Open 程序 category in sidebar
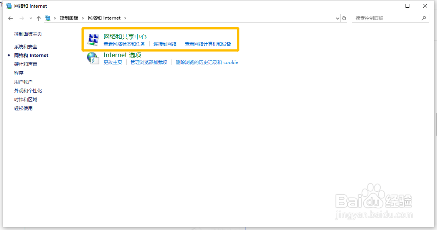This screenshot has width=437, height=230. point(19,73)
